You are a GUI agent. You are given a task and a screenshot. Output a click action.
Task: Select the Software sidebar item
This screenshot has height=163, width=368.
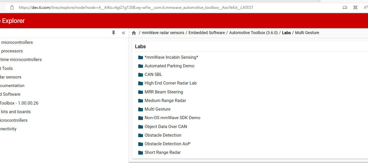pos(10,94)
